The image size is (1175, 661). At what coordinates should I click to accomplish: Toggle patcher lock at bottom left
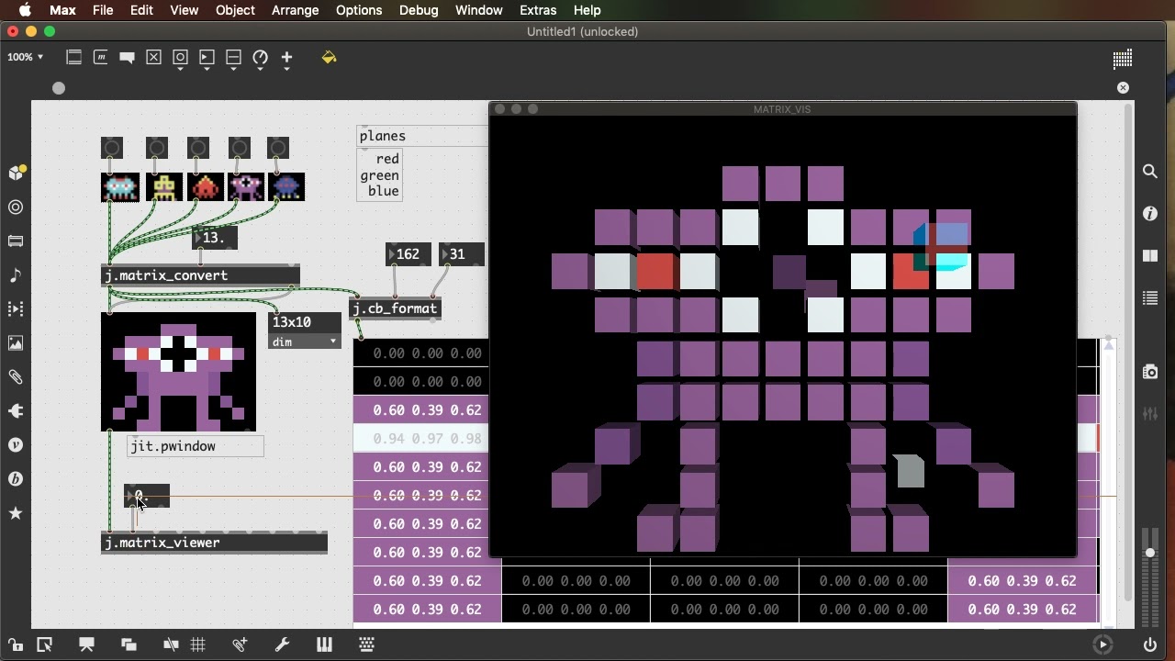coord(16,644)
